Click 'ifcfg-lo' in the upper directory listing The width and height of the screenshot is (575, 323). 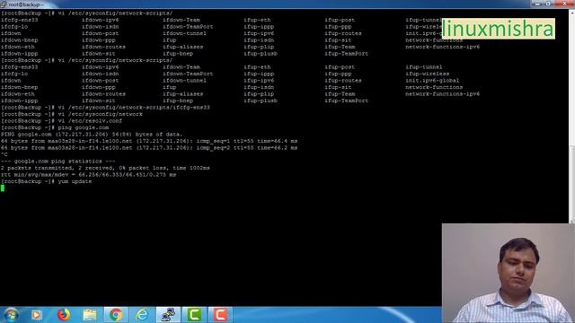pos(14,27)
